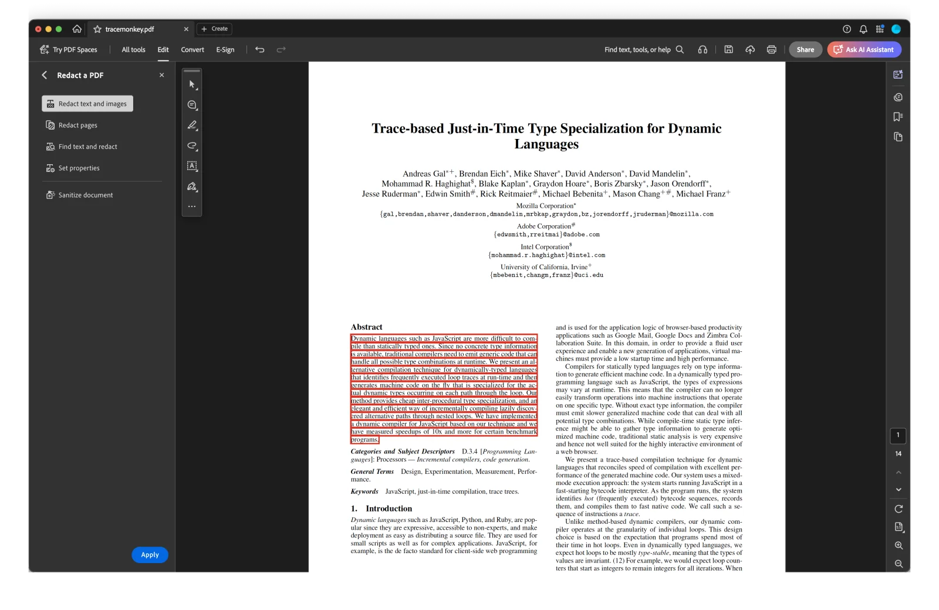Image resolution: width=939 pixels, height=610 pixels.
Task: Apply the redactions
Action: click(150, 555)
